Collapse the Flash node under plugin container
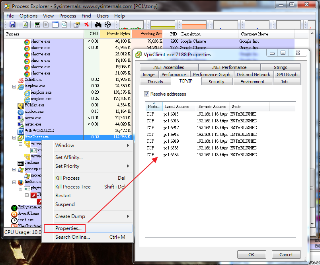Image resolution: width=320 pixels, height=265 pixels. pyautogui.click(x=27, y=195)
